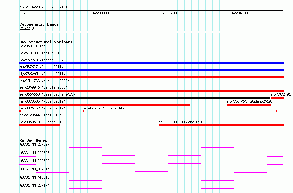Select nsv3367095 (Audano2019) label
293x193 pixels.
(x=250, y=101)
